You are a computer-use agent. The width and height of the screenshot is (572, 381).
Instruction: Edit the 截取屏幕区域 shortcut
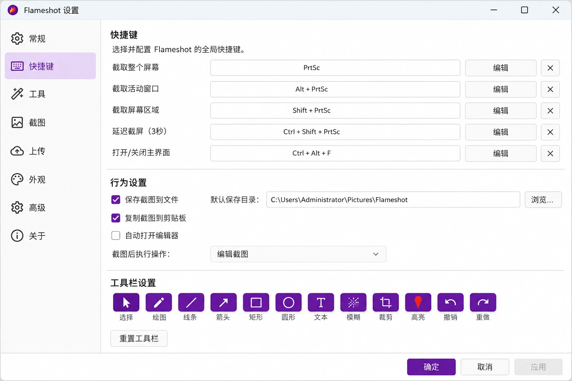[x=500, y=111]
